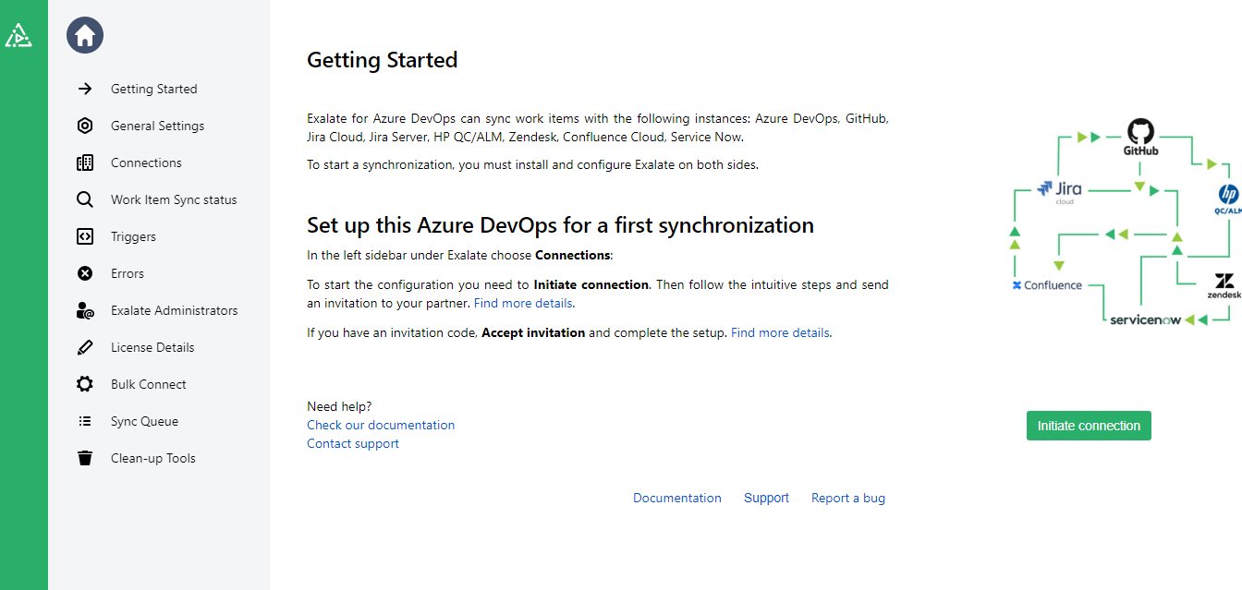Click the Work Item Sync magnifier icon
The width and height of the screenshot is (1242, 590).
pos(85,199)
